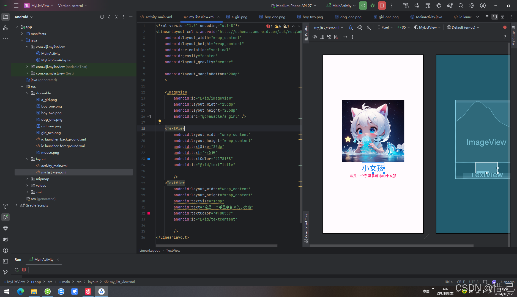Open the Component Tree side panel
The image size is (517, 297).
coord(306,228)
